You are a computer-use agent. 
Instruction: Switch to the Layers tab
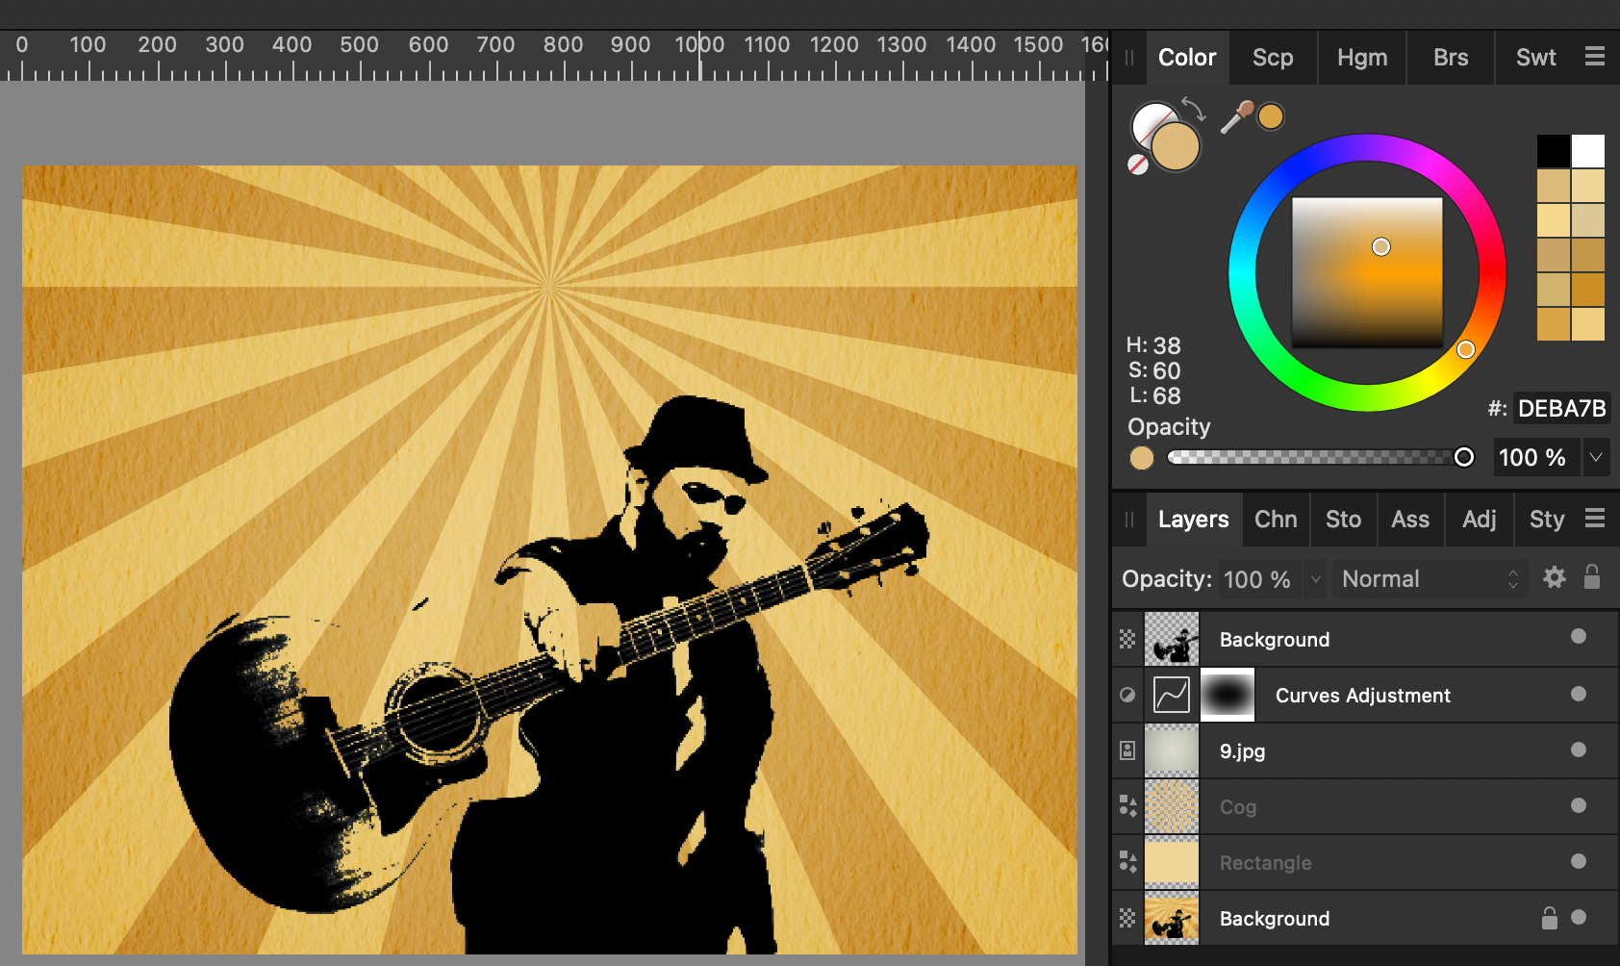pos(1193,520)
